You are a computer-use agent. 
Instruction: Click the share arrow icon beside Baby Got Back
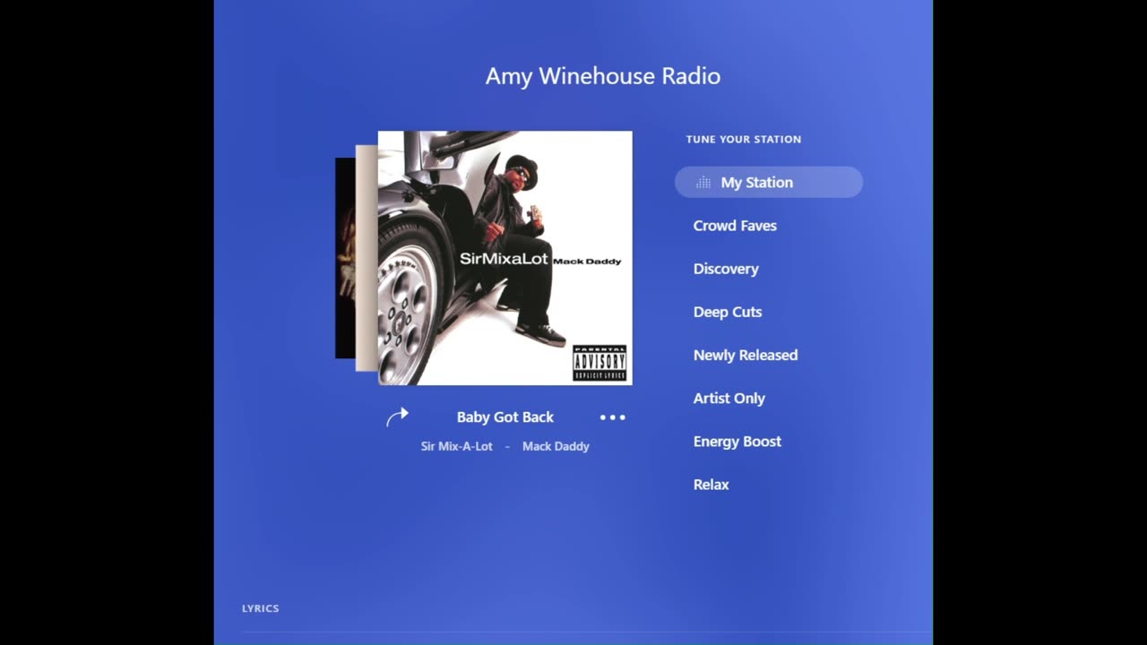pos(397,417)
